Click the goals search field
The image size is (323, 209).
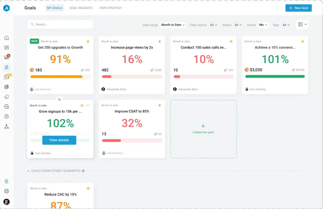click(60, 24)
